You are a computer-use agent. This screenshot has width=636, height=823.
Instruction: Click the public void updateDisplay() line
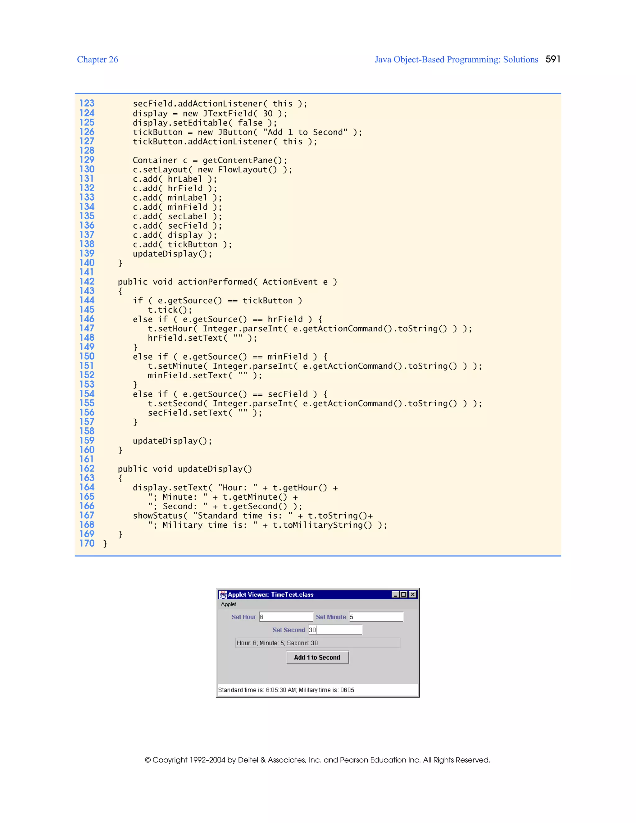point(185,469)
